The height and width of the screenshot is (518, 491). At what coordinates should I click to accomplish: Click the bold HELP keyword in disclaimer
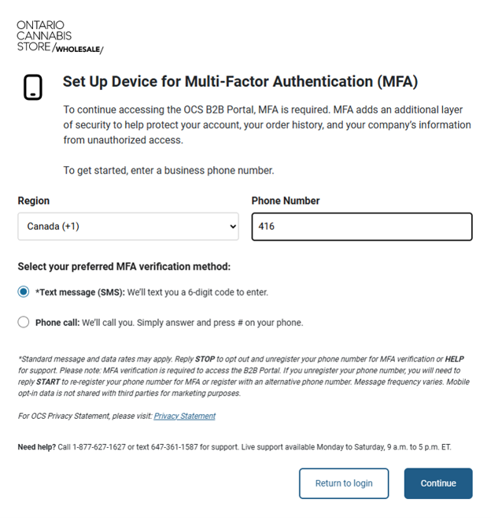(x=454, y=359)
